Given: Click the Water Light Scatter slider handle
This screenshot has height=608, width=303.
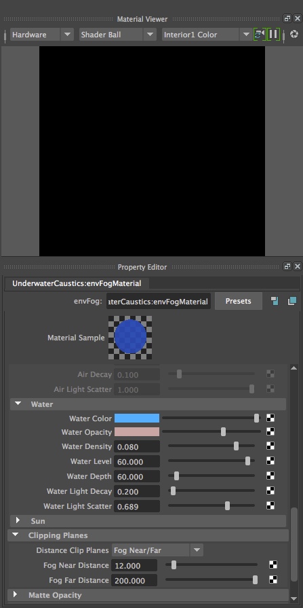Looking at the screenshot, I should [228, 505].
